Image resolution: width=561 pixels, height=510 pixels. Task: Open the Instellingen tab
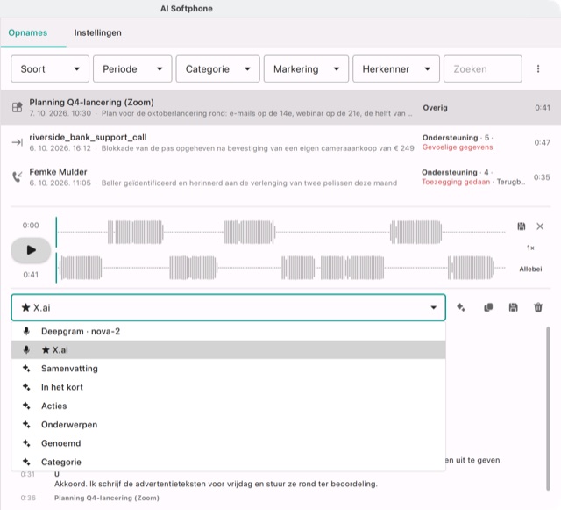click(x=97, y=32)
